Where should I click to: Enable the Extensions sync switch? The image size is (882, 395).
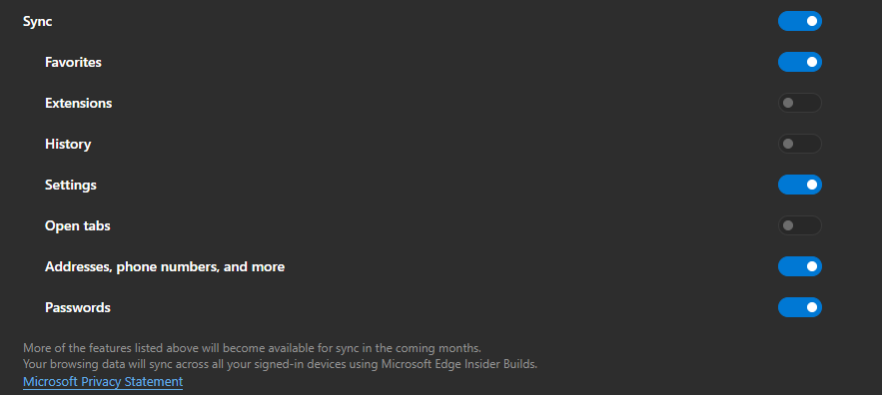(799, 103)
